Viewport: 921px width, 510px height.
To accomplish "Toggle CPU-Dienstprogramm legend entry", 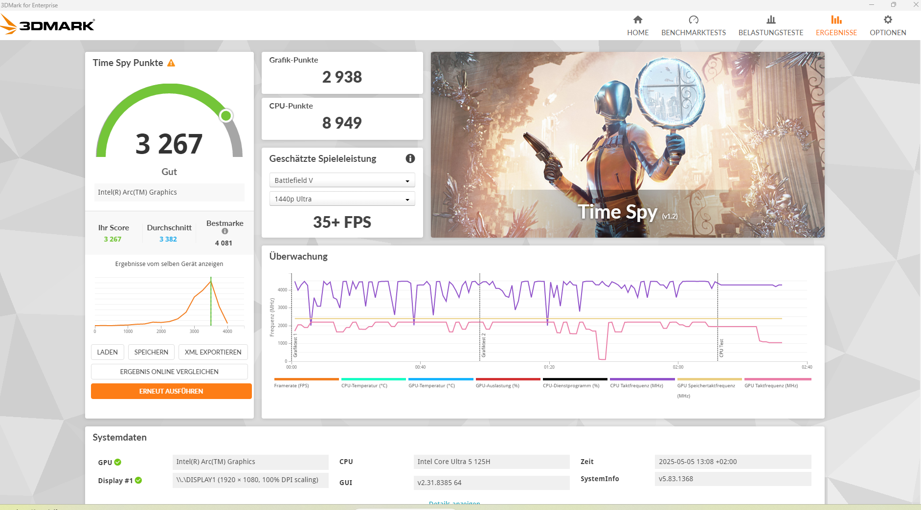I will click(575, 382).
